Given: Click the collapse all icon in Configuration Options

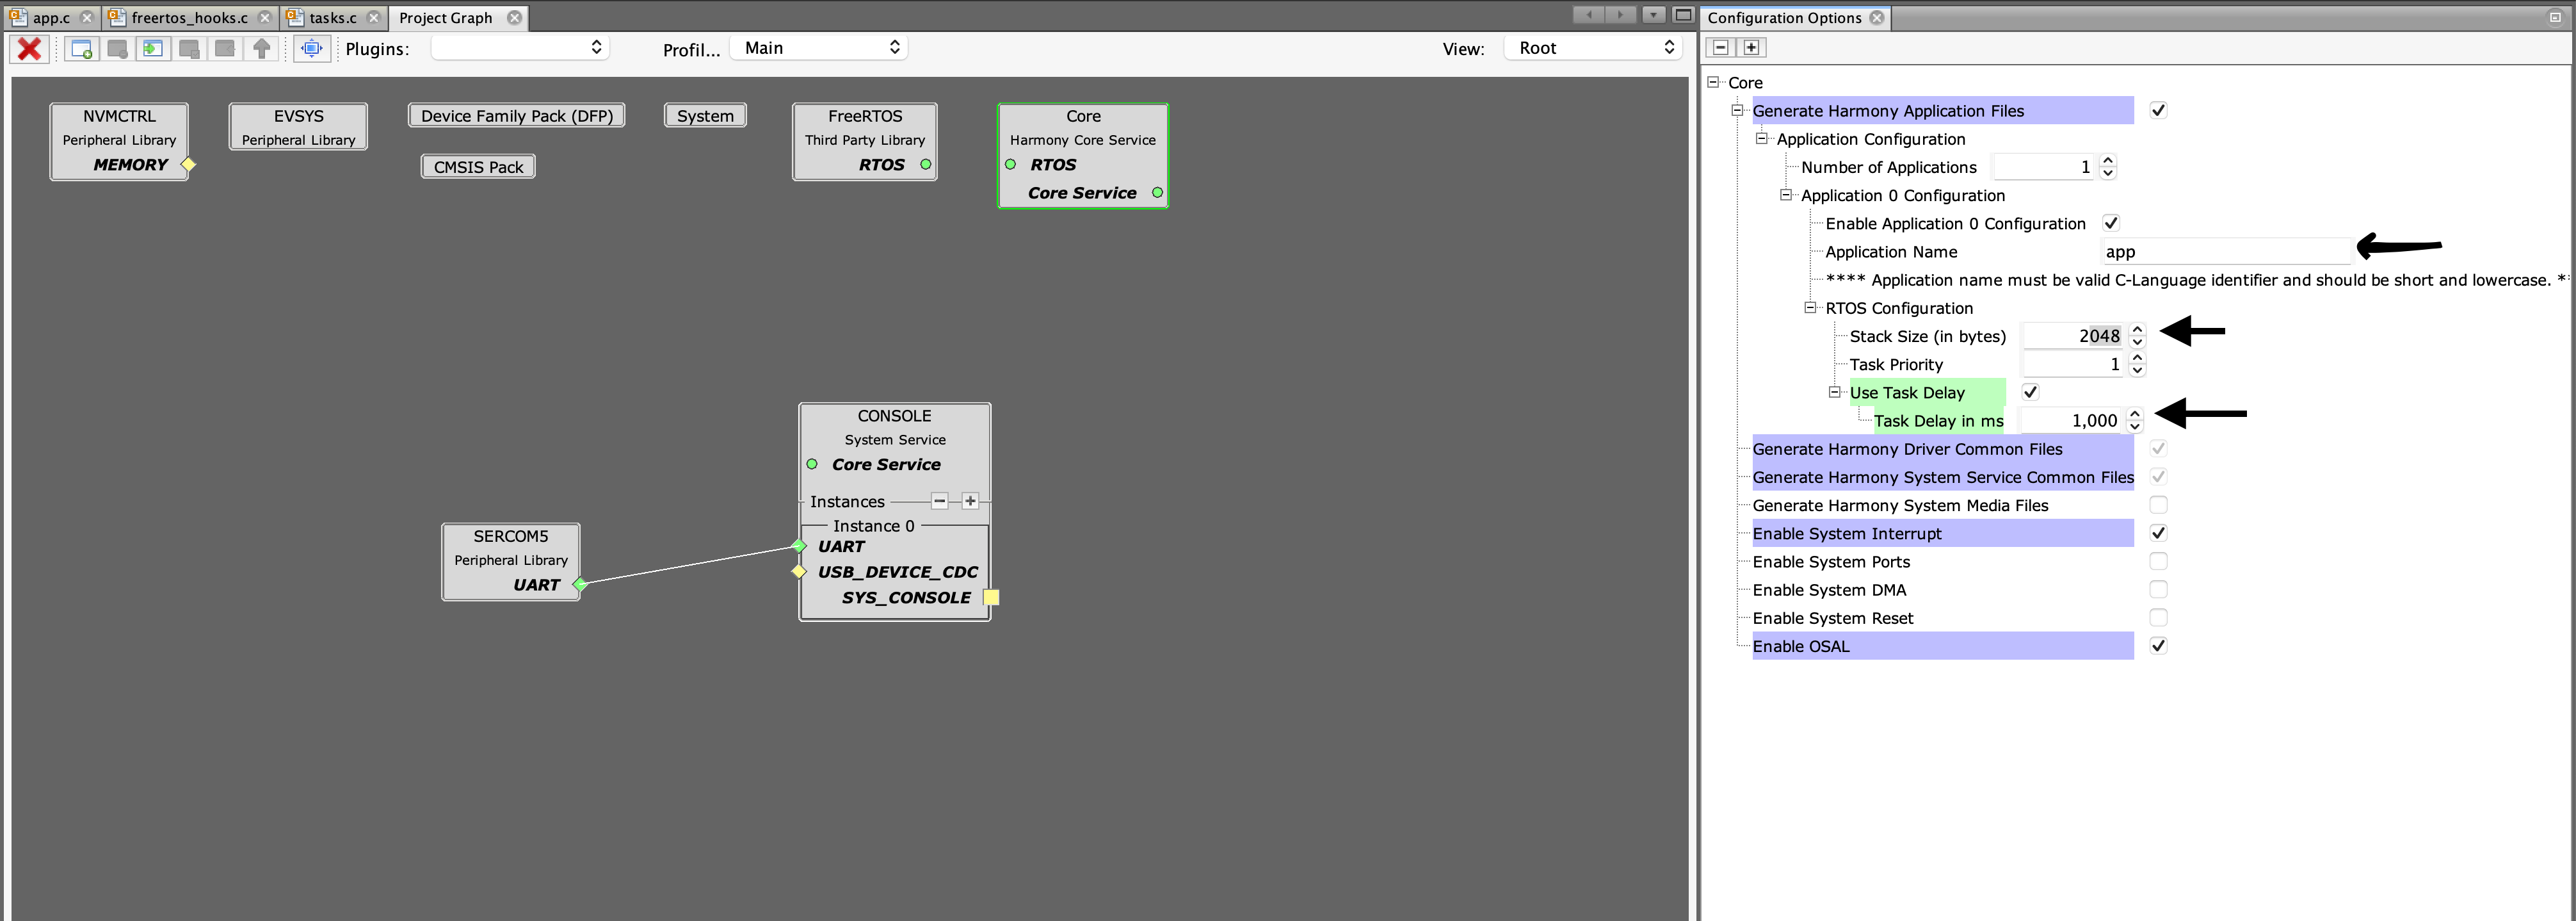Looking at the screenshot, I should pos(1719,47).
